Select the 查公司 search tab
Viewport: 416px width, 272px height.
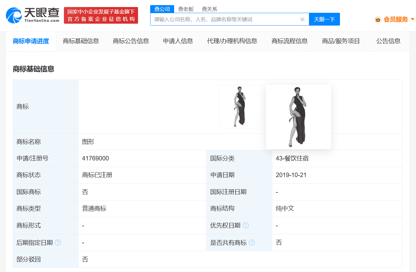coord(162,9)
